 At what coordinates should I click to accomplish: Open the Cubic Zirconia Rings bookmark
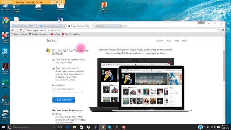(x=71, y=34)
